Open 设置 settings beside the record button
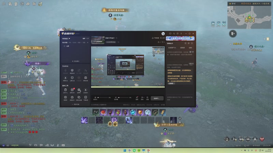Screen dimensions: 273x153 (x=147, y=98)
